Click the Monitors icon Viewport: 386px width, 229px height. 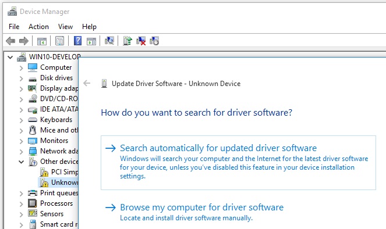pyautogui.click(x=33, y=141)
